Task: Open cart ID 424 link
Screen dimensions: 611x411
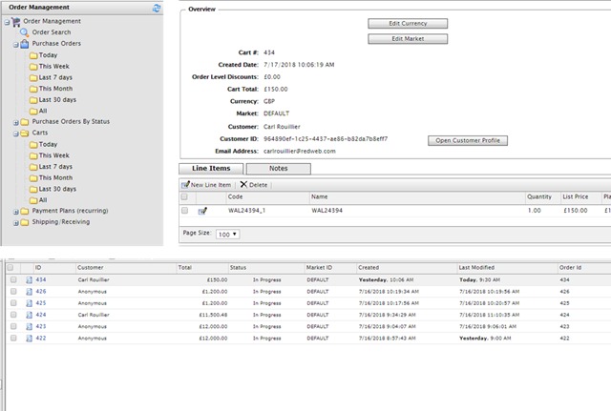Action: click(40, 314)
